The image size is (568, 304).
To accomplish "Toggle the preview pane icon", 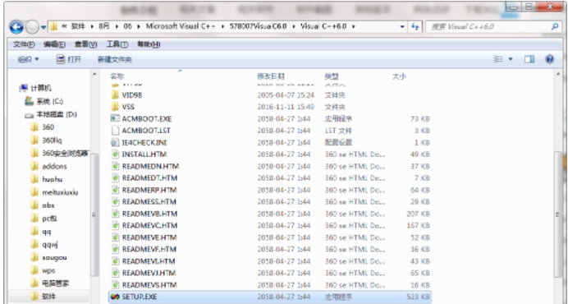I will click(529, 59).
